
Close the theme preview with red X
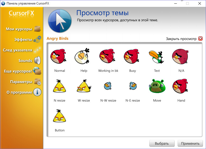click(200, 39)
